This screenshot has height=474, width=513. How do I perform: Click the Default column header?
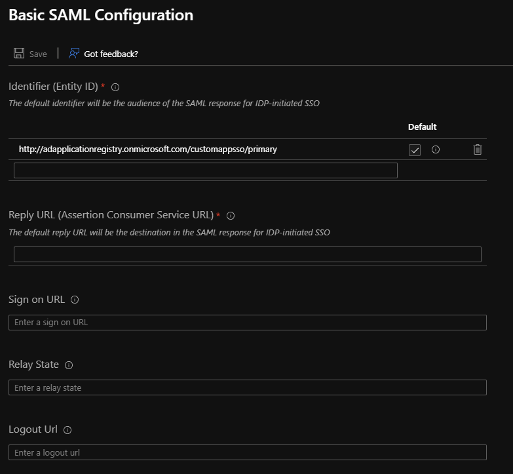point(422,127)
